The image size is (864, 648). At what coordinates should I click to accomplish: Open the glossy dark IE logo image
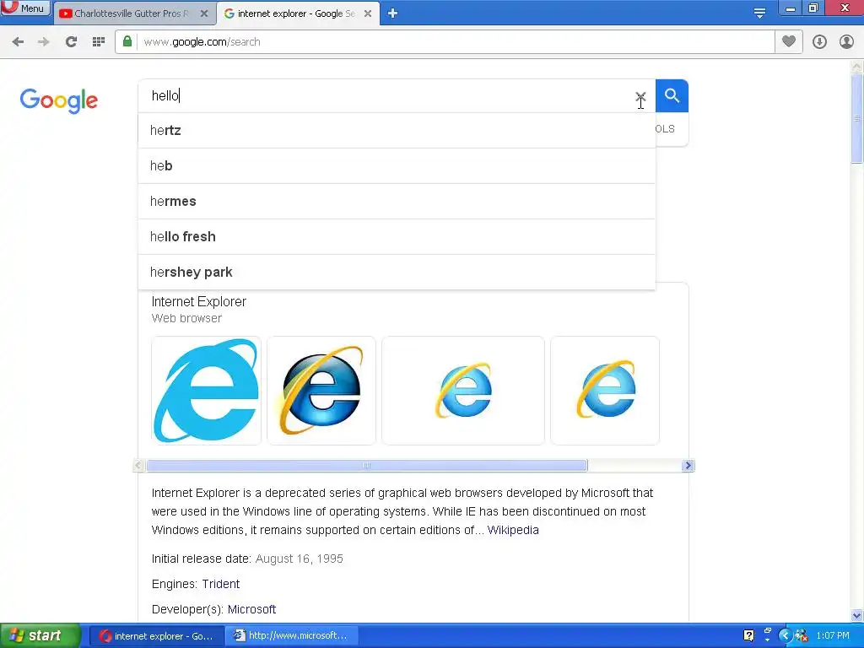[x=321, y=391]
